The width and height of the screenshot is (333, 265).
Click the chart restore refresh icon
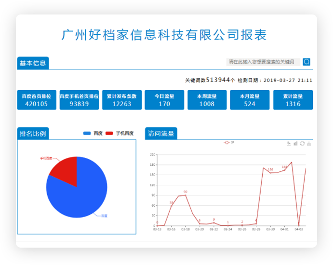pyautogui.click(x=302, y=143)
